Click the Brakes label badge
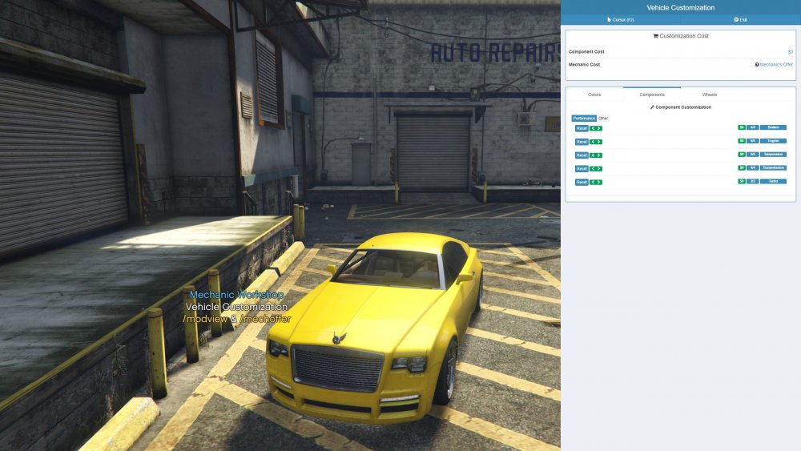Image resolution: width=801 pixels, height=451 pixels. click(774, 127)
